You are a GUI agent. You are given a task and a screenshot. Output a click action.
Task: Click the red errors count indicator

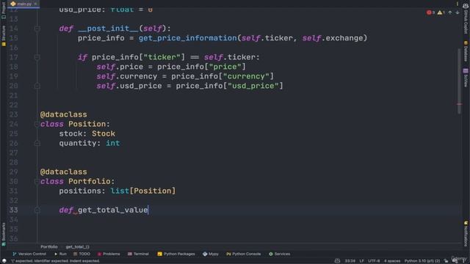430,12
